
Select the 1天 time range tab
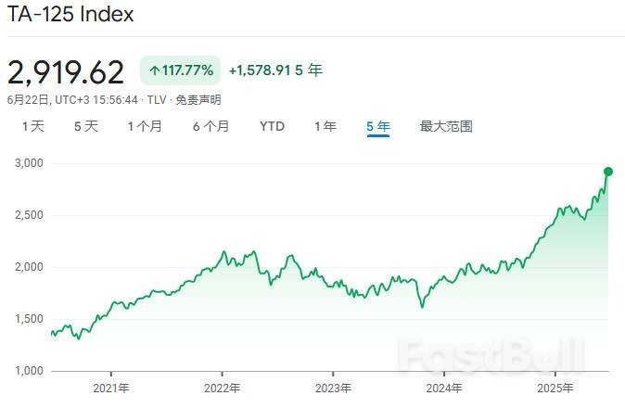[x=32, y=126]
